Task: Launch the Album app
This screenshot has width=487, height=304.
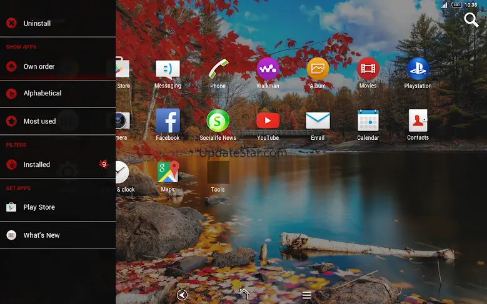Action: (x=318, y=69)
